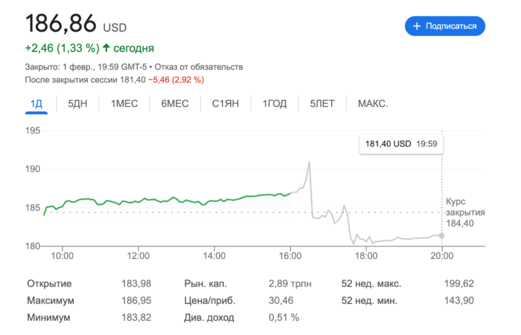Click the Курс закрытия 184,40 label
This screenshot has height=335, width=521.
[x=465, y=212]
